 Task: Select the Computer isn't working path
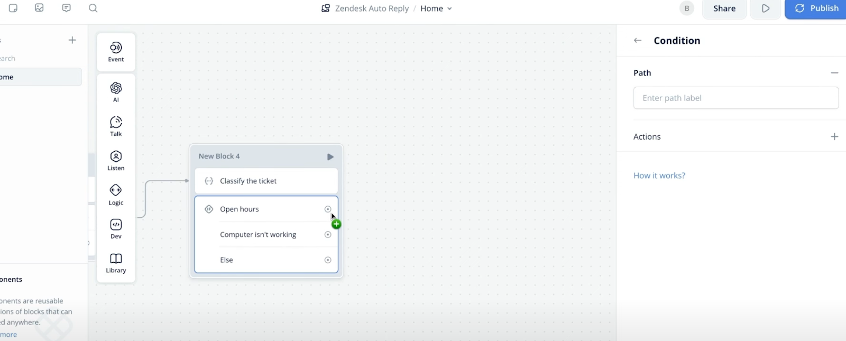pos(266,235)
